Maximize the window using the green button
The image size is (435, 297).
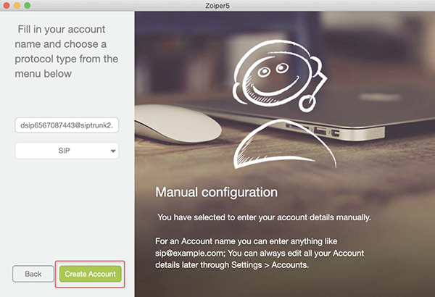click(x=28, y=5)
